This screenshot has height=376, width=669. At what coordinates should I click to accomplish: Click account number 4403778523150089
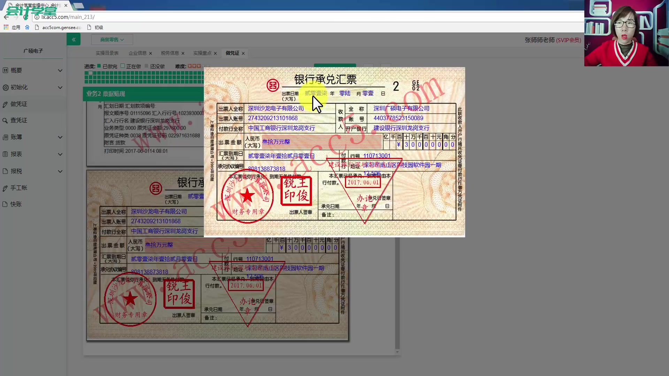point(398,118)
